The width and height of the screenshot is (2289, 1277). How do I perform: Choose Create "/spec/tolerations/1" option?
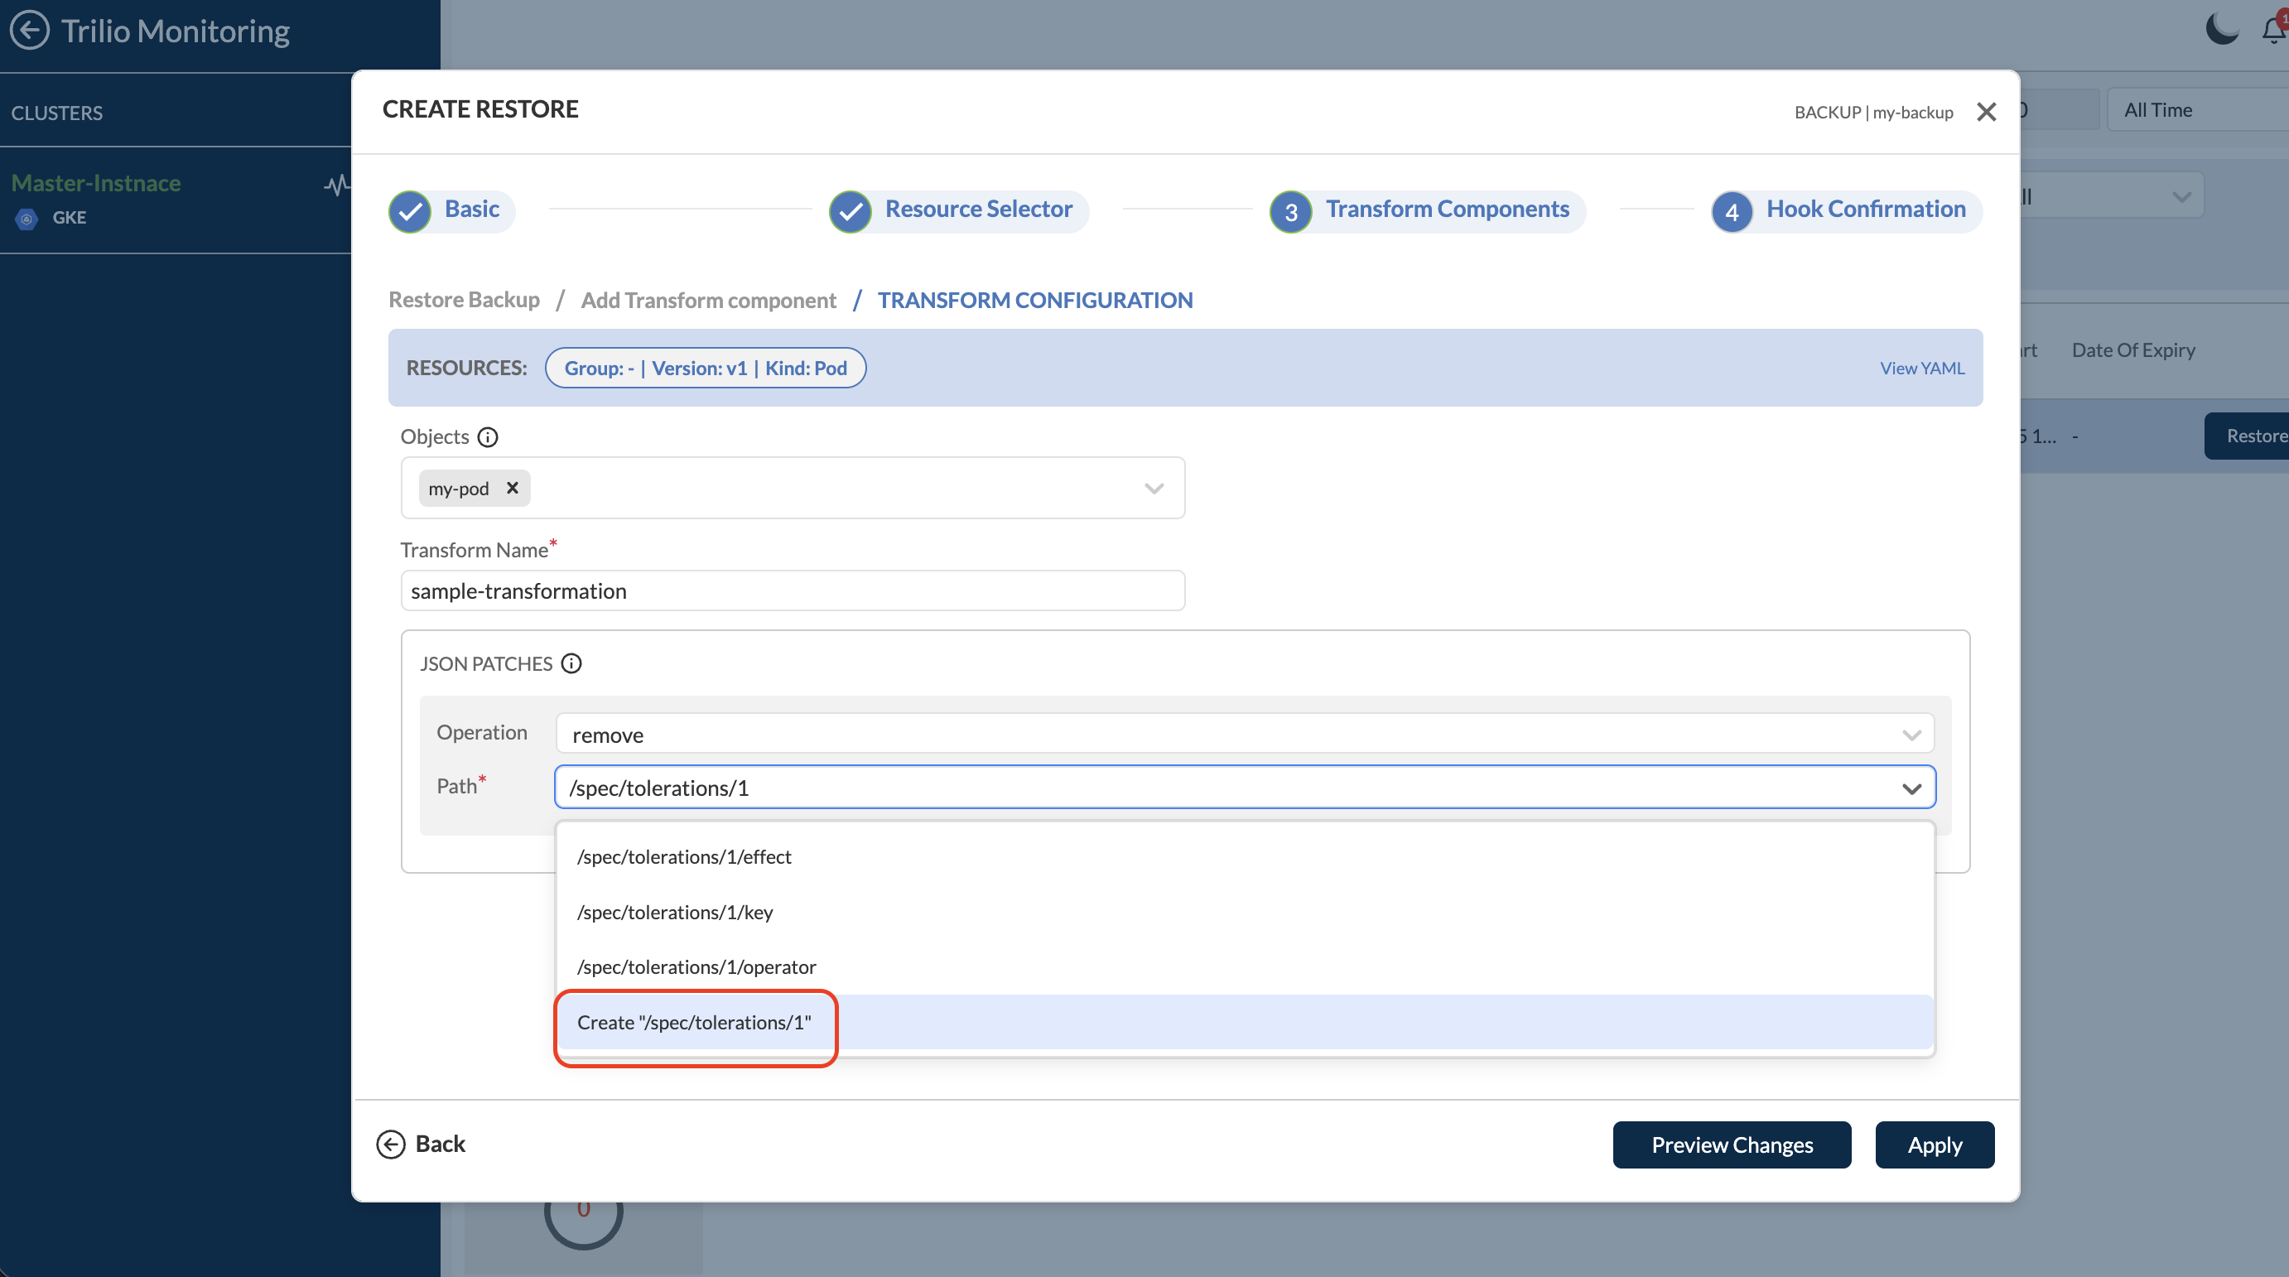click(694, 1023)
